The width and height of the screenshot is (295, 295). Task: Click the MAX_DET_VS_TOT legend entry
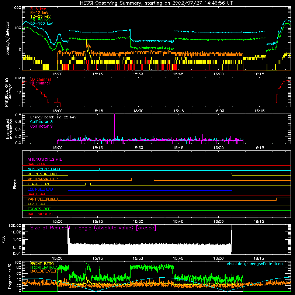click(46, 271)
